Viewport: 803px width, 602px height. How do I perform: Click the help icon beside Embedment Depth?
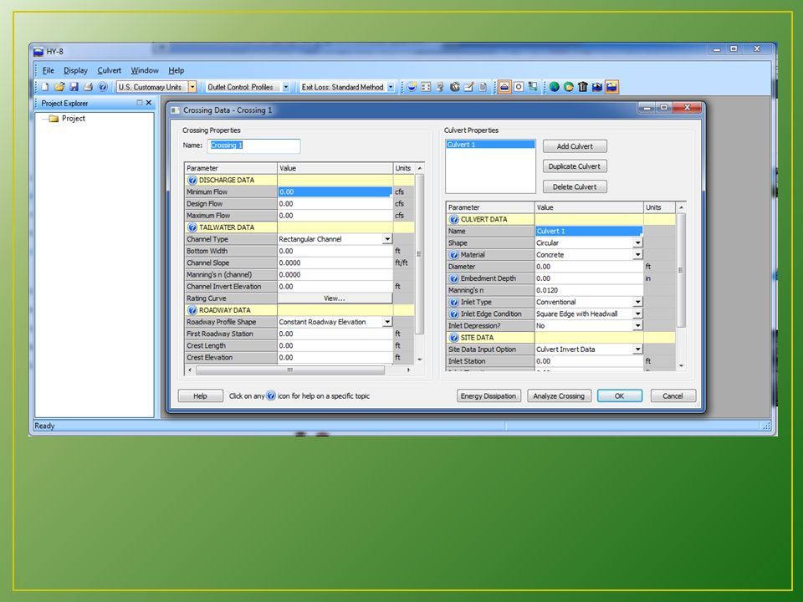click(x=453, y=278)
